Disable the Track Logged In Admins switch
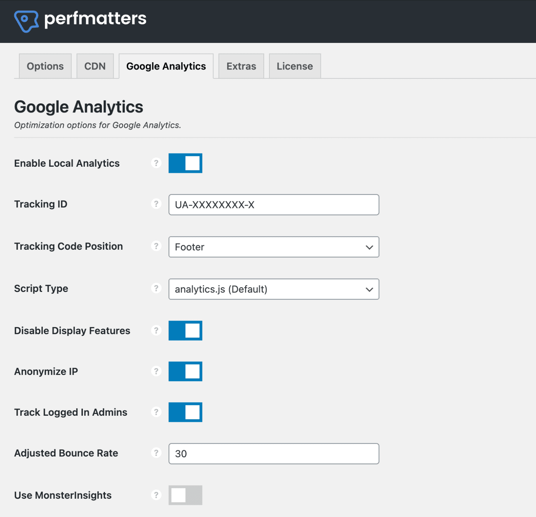The image size is (536, 517). 185,412
